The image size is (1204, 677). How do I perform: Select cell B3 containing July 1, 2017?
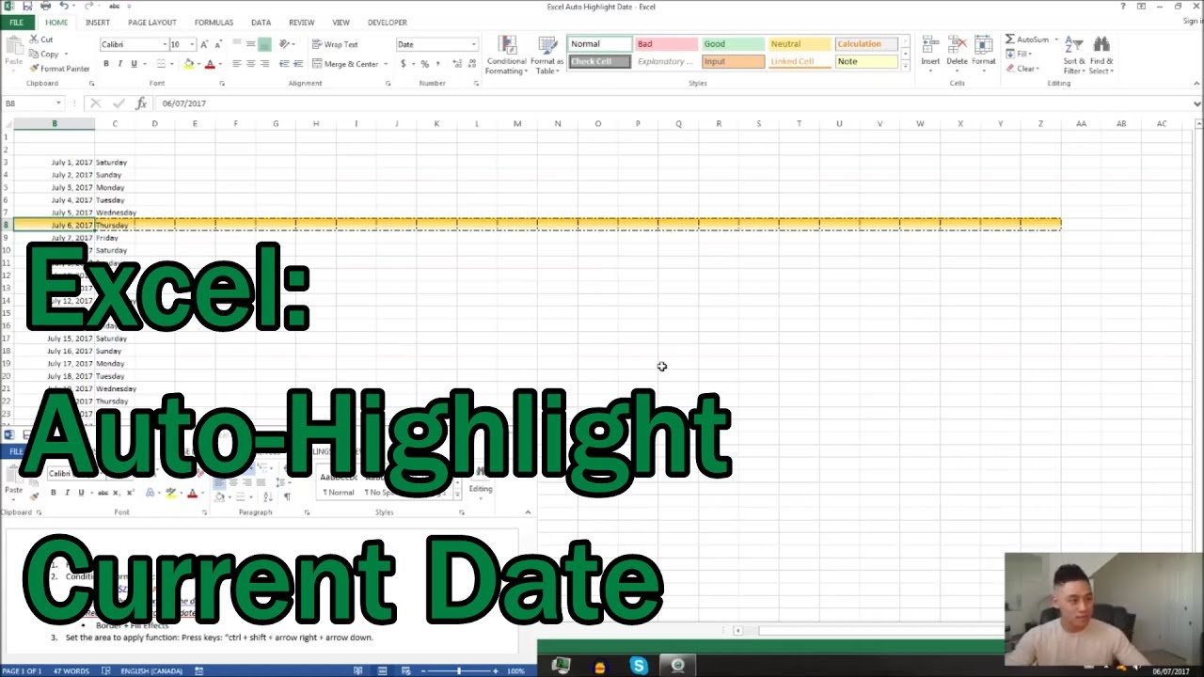tap(54, 162)
